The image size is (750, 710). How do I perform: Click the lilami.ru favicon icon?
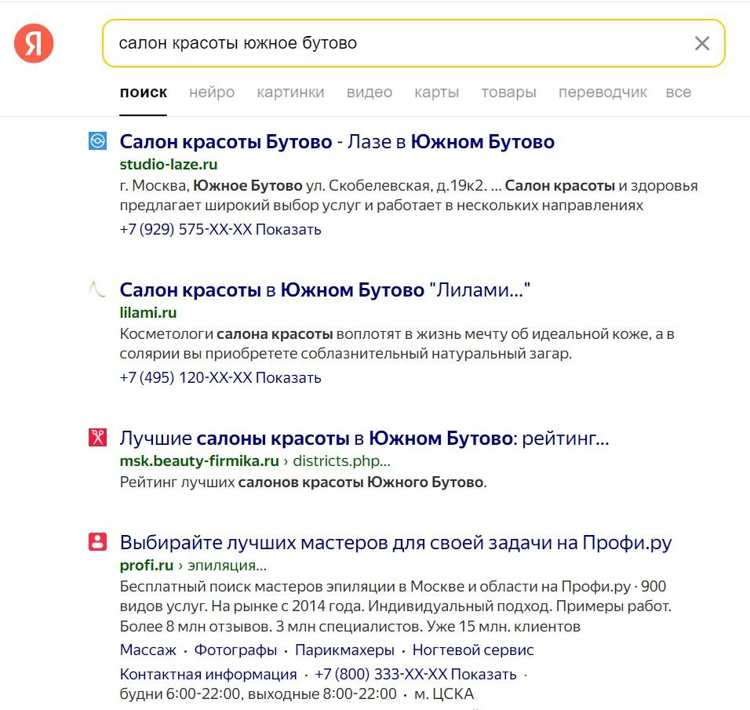97,289
